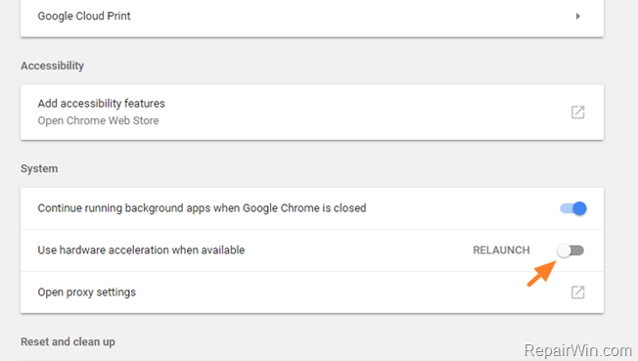Image resolution: width=638 pixels, height=361 pixels.
Task: Expand Google Cloud Print arrow
Action: 577,17
